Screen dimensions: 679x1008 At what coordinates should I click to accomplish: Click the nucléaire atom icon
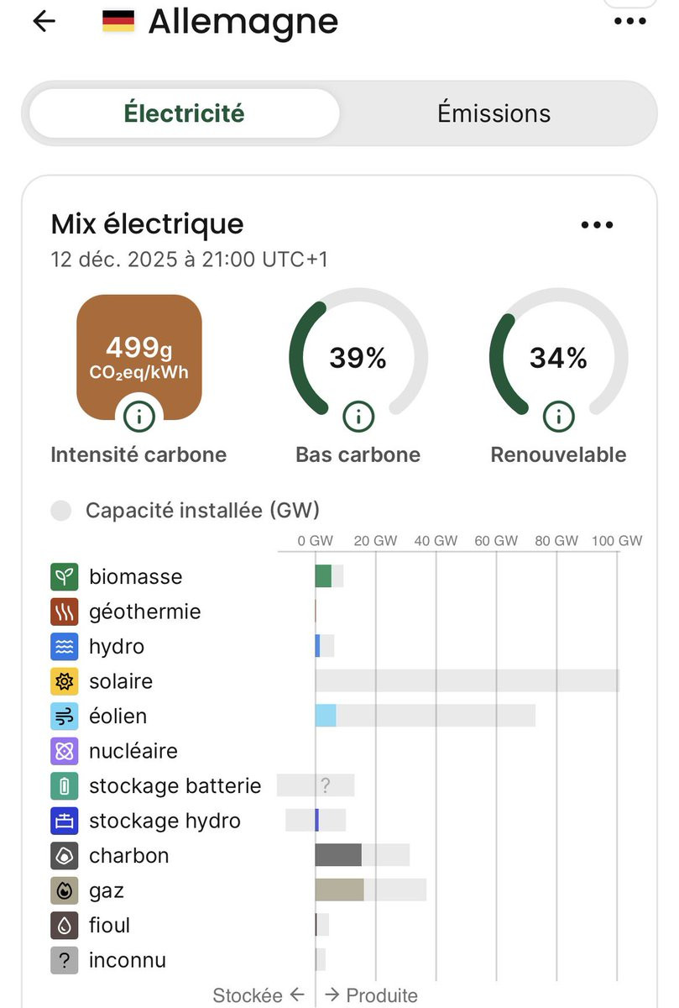pyautogui.click(x=65, y=751)
